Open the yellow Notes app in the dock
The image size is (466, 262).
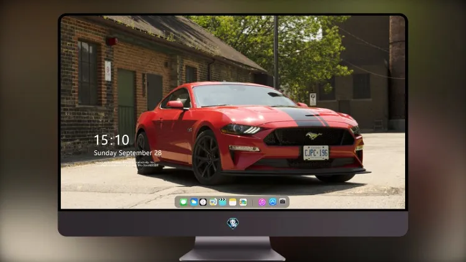[233, 202]
